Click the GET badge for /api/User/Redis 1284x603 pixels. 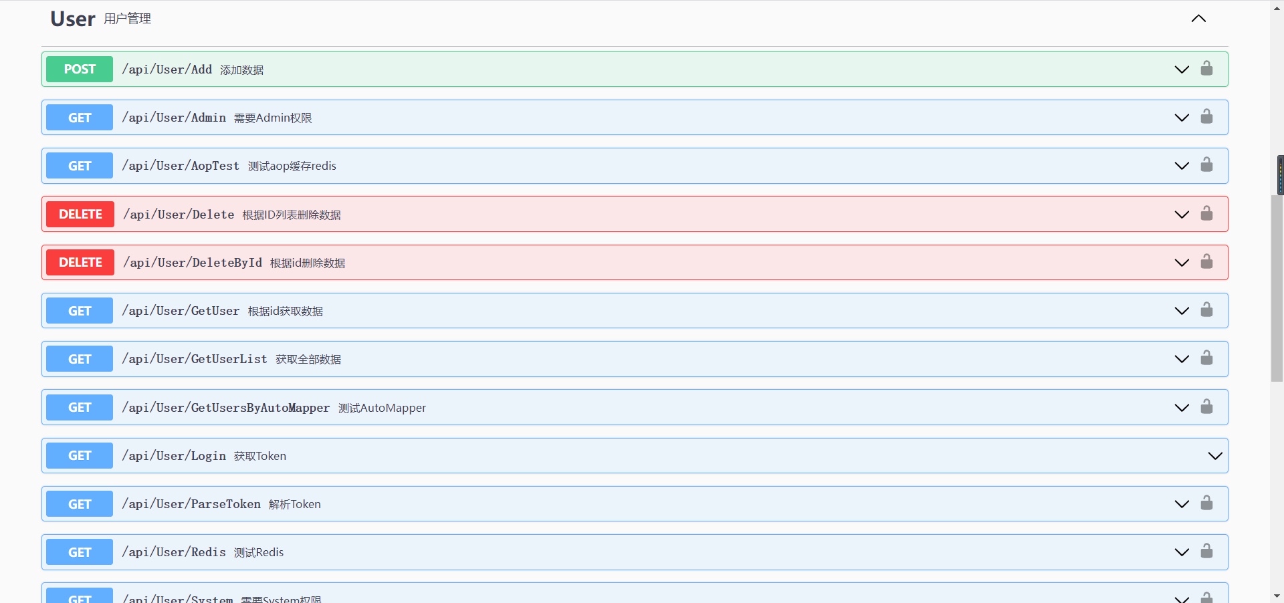point(80,552)
